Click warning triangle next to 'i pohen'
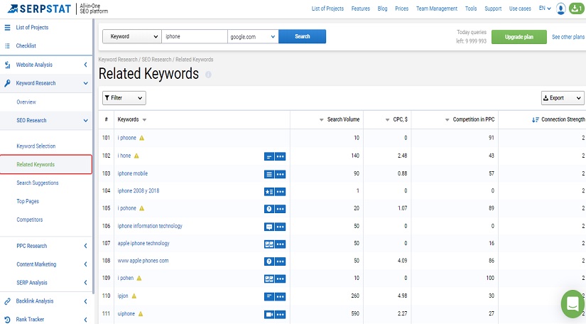The image size is (586, 324). click(139, 278)
